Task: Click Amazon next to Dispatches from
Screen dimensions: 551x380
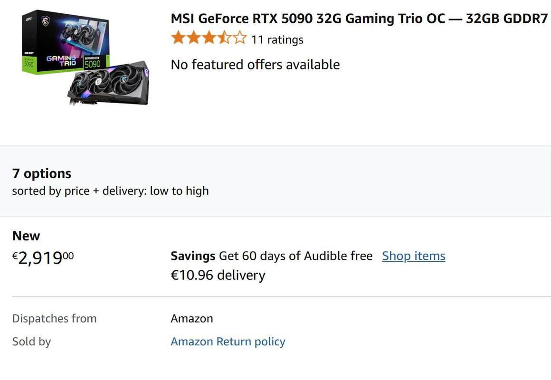Action: [192, 318]
